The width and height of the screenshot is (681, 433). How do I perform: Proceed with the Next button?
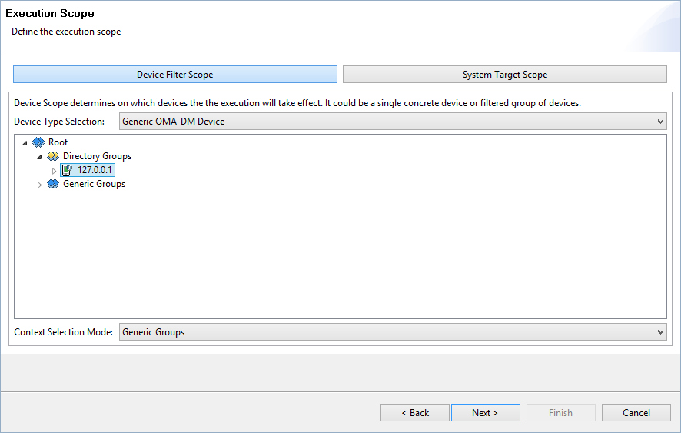pyautogui.click(x=486, y=412)
